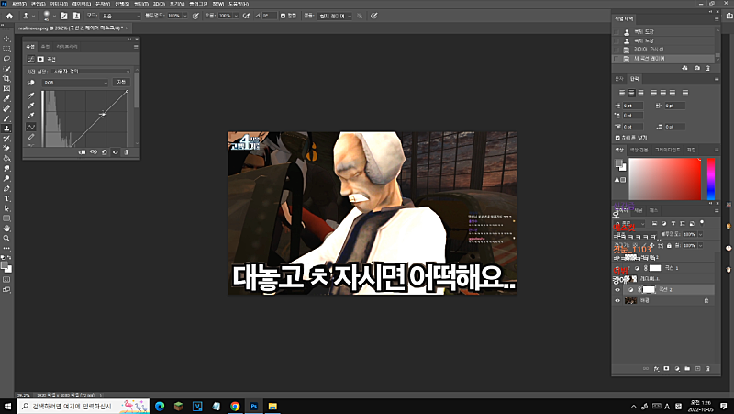Click the Chrome icon in the taskbar
Screen dimensions: 734x414
tap(235, 405)
